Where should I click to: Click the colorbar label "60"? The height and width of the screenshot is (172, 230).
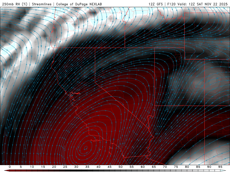[143, 167]
